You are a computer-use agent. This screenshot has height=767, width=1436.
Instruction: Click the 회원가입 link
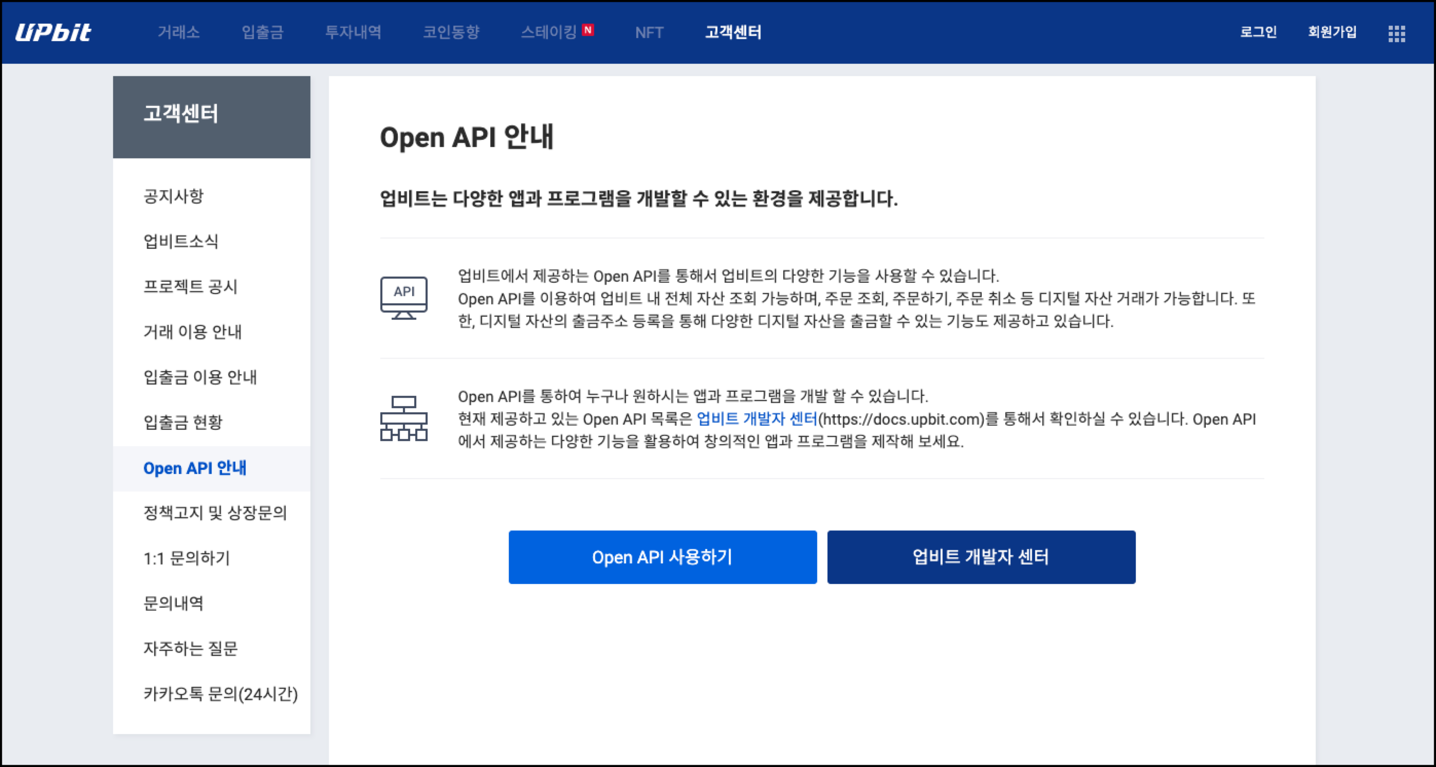1332,32
